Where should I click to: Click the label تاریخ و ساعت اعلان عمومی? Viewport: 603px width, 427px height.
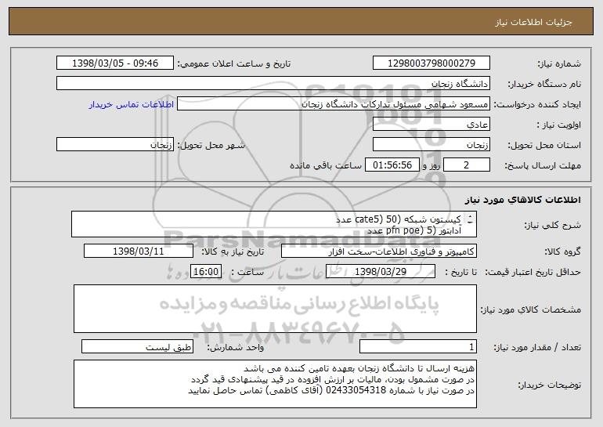(234, 63)
